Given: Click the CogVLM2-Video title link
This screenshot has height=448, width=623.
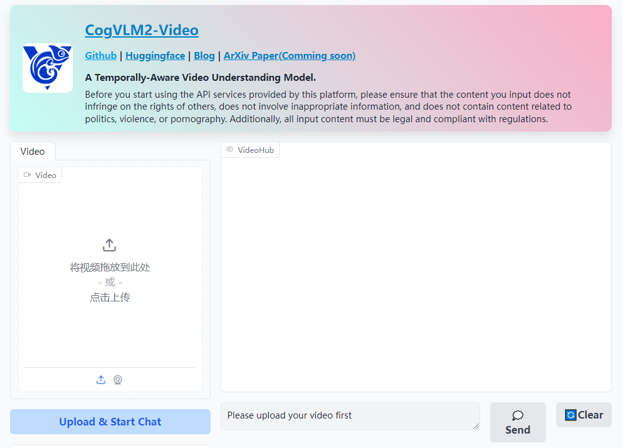Looking at the screenshot, I should (x=142, y=29).
